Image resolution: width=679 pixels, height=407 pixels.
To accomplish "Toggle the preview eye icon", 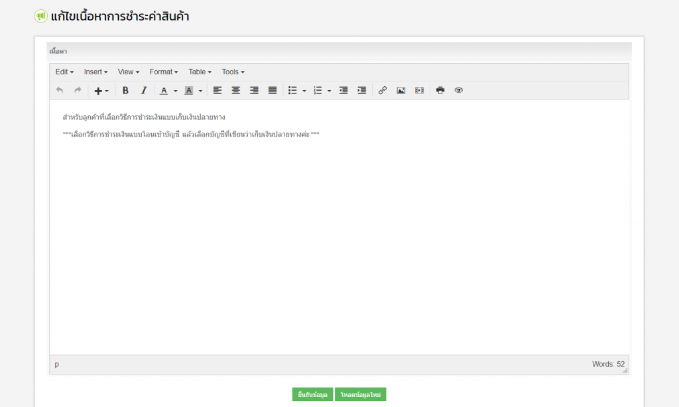I will point(458,91).
